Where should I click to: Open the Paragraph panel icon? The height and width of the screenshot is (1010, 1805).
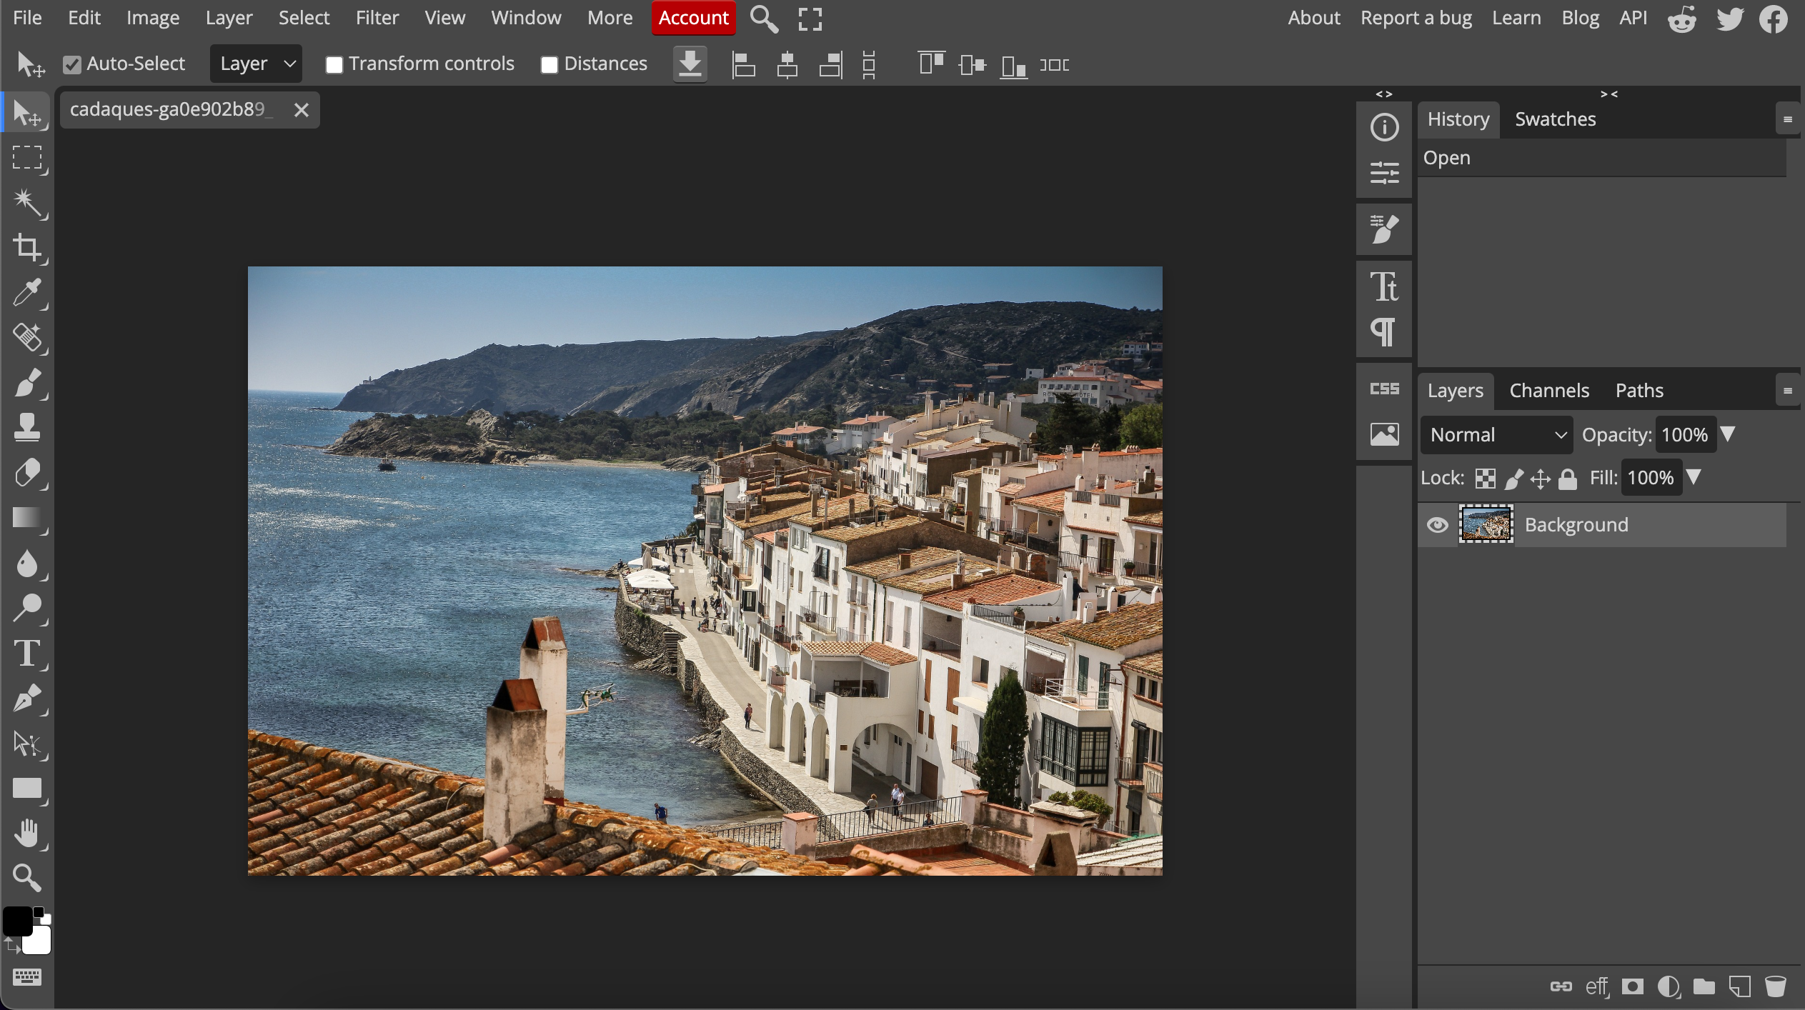click(x=1384, y=331)
